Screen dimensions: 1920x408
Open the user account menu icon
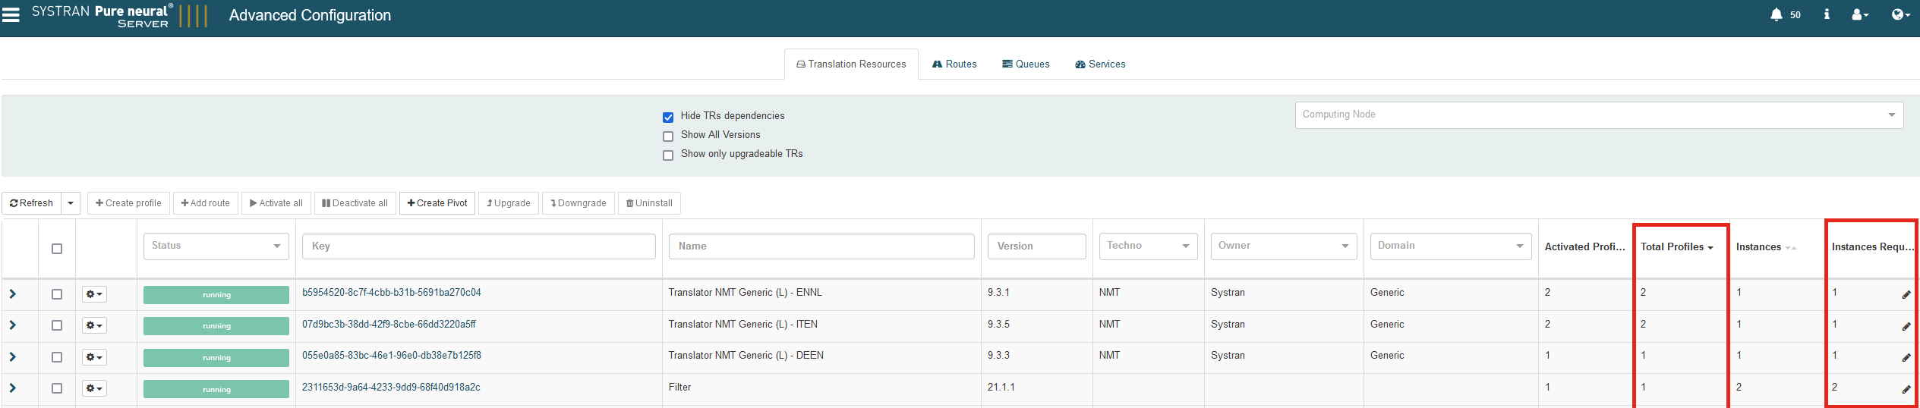coord(1859,14)
